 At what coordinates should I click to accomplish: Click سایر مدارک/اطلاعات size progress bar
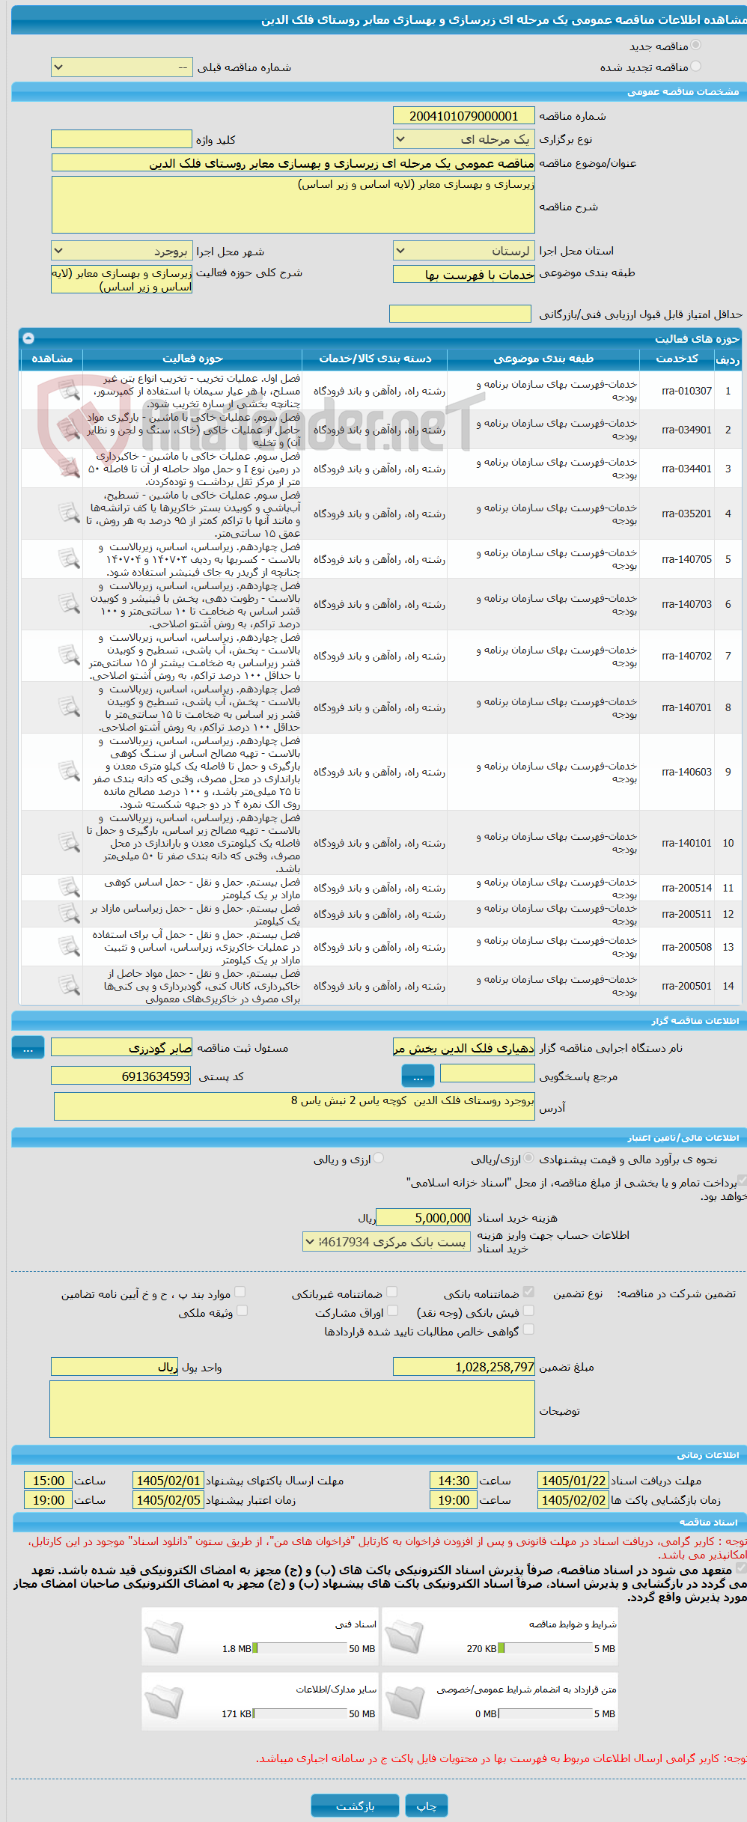tap(301, 1713)
